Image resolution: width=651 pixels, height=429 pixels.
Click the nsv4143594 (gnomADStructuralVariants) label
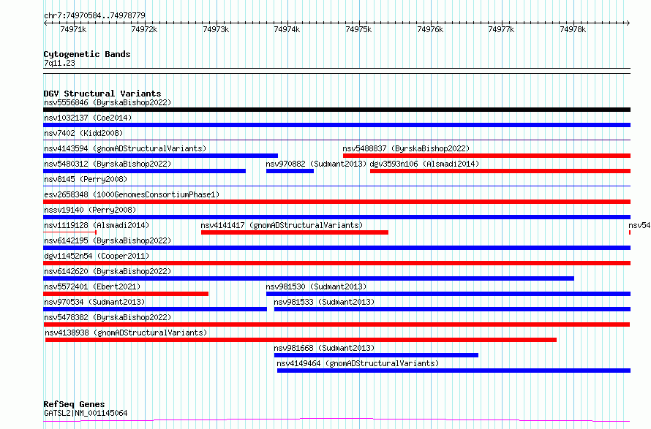(x=125, y=148)
